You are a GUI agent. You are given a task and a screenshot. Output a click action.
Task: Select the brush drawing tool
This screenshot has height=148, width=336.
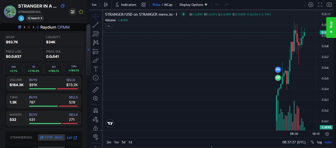click(x=95, y=60)
